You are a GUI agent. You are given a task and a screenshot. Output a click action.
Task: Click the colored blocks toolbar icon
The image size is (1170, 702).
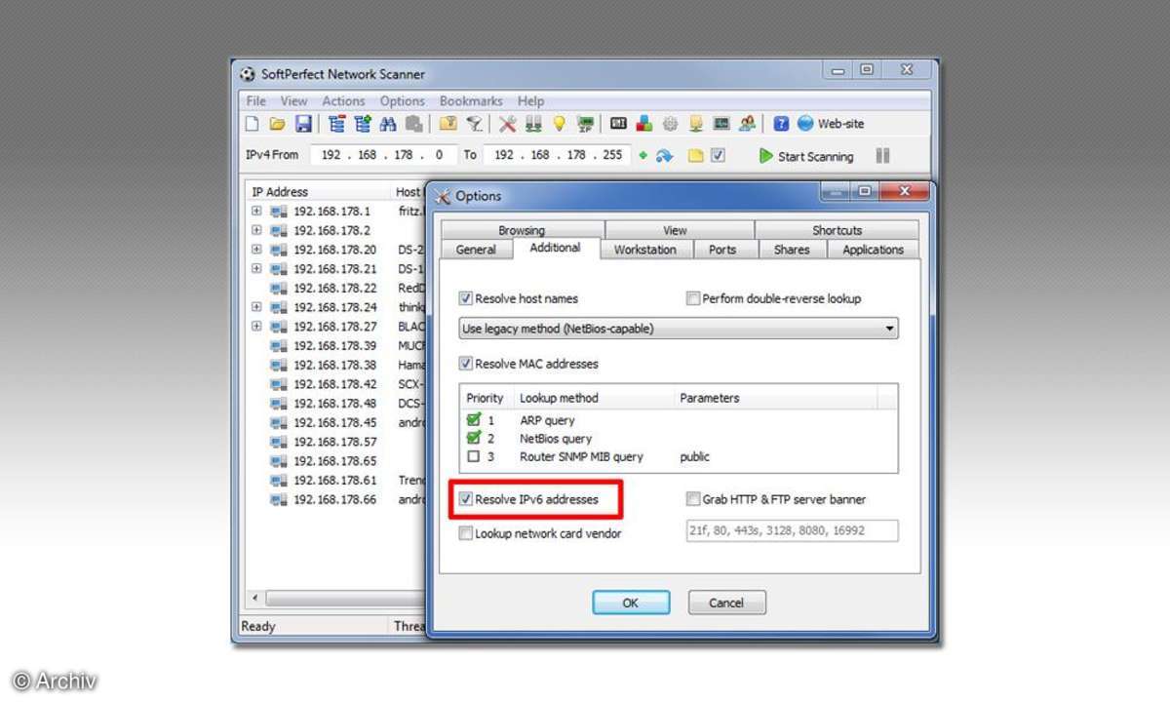pos(644,124)
